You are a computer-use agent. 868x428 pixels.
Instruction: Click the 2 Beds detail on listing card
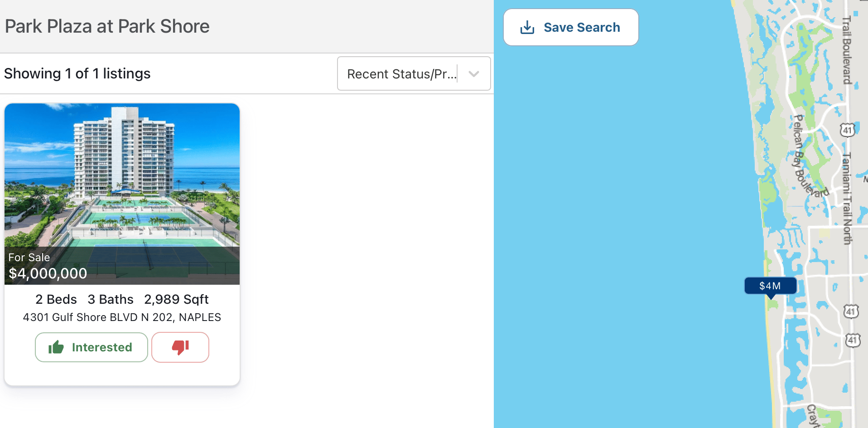coord(56,299)
